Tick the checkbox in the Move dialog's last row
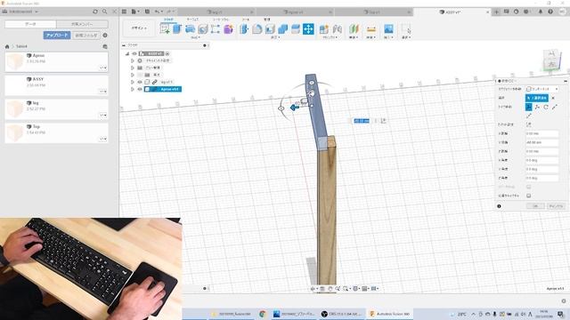Image resolution: width=570 pixels, height=320 pixels. click(x=528, y=196)
